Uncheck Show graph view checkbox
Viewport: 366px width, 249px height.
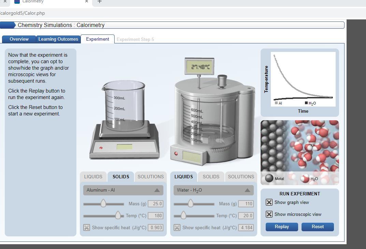pos(269,202)
